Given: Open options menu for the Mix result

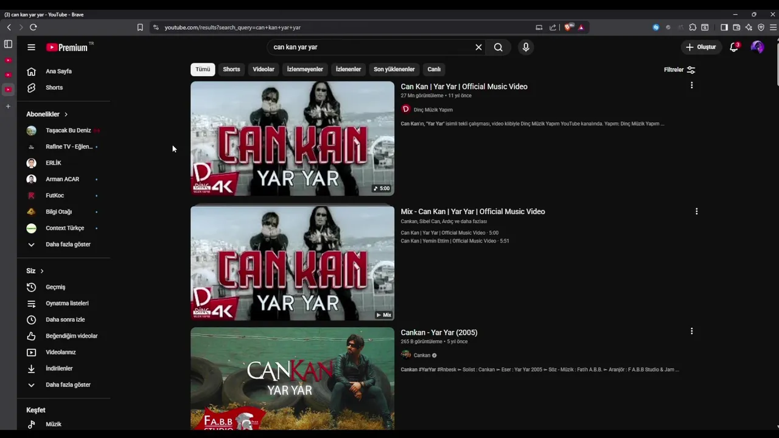Looking at the screenshot, I should pos(696,211).
